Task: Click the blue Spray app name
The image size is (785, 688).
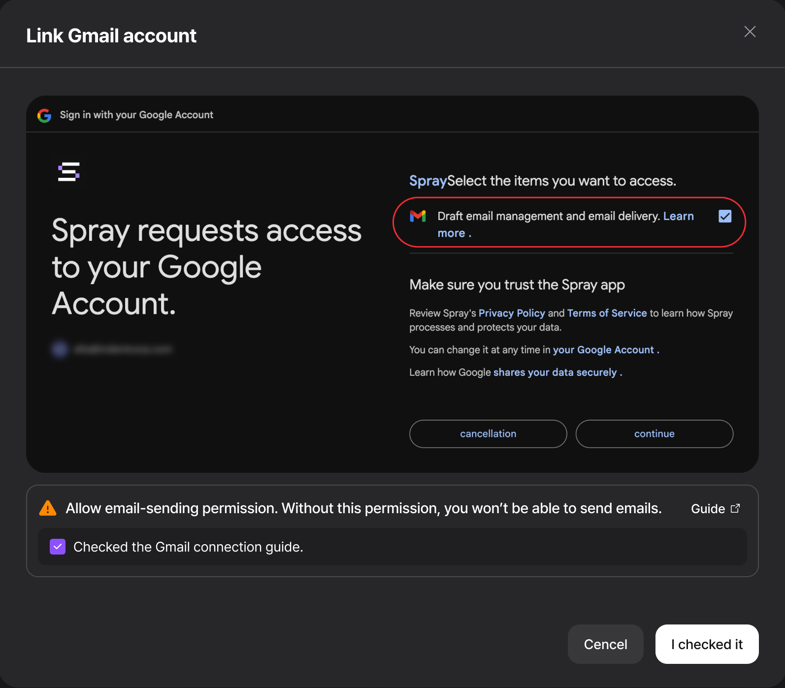Action: [x=428, y=181]
